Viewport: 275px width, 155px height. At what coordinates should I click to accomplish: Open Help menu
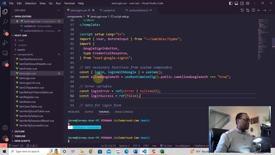(81, 3)
